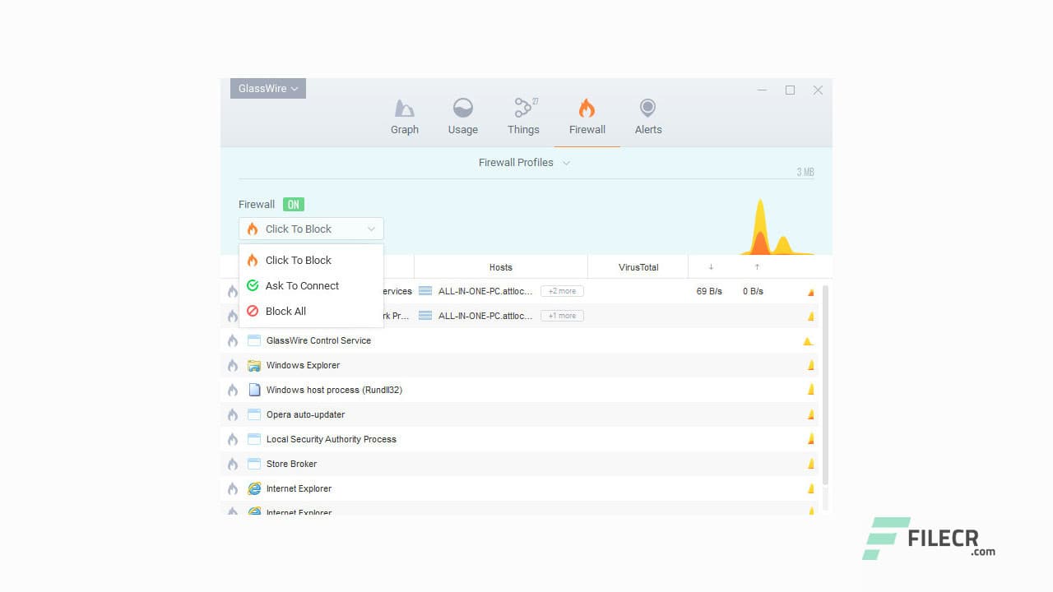This screenshot has height=592, width=1053.
Task: Click the host icon next to ALL-IN-ONE-PC.attloc
Action: click(425, 290)
